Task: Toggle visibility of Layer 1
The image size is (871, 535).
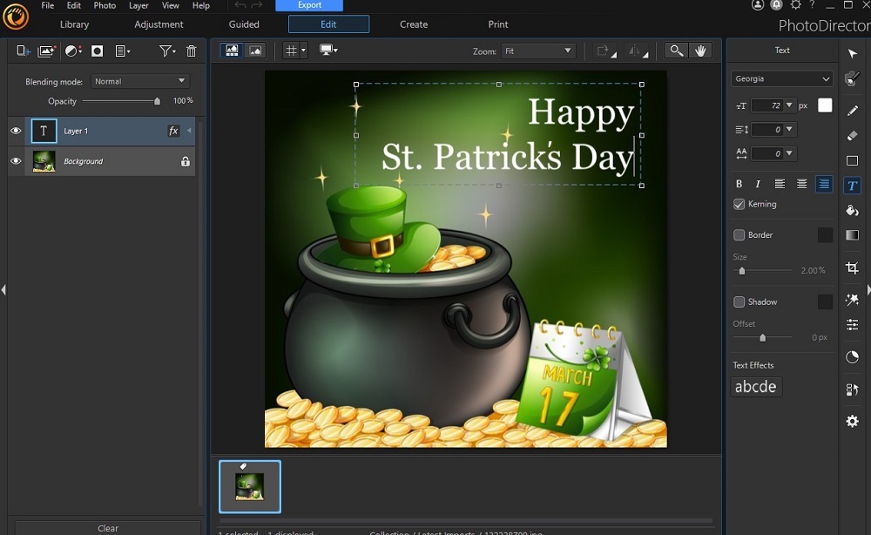Action: [x=15, y=131]
